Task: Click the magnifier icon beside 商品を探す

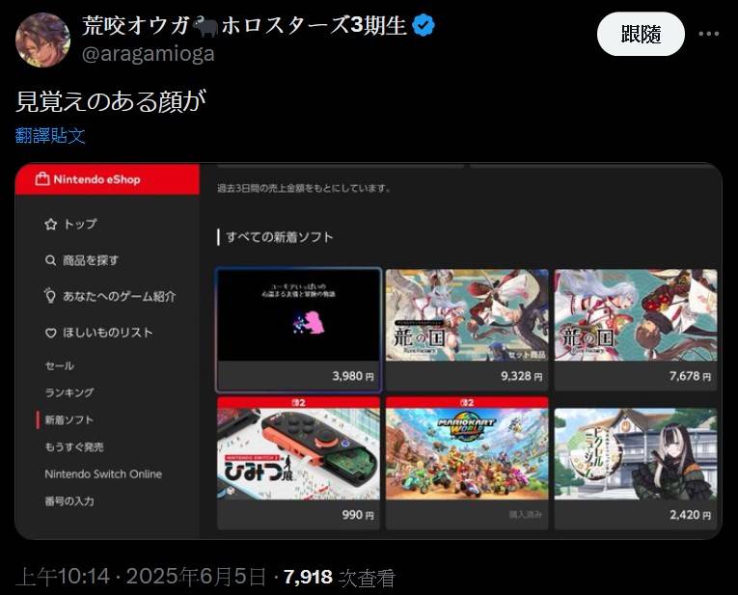Action: coord(50,260)
